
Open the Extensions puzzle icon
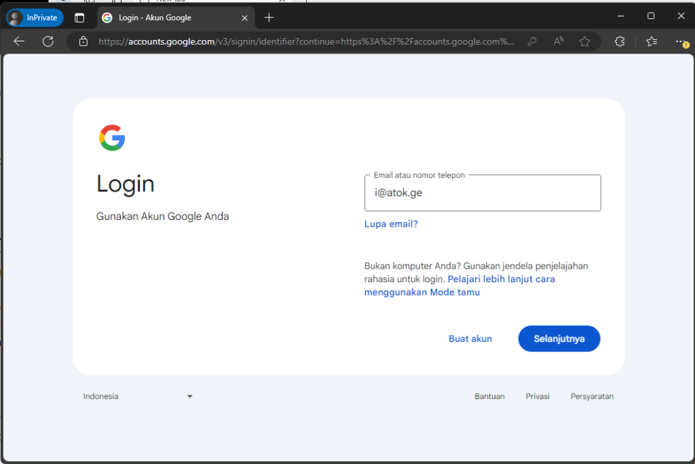click(x=619, y=41)
